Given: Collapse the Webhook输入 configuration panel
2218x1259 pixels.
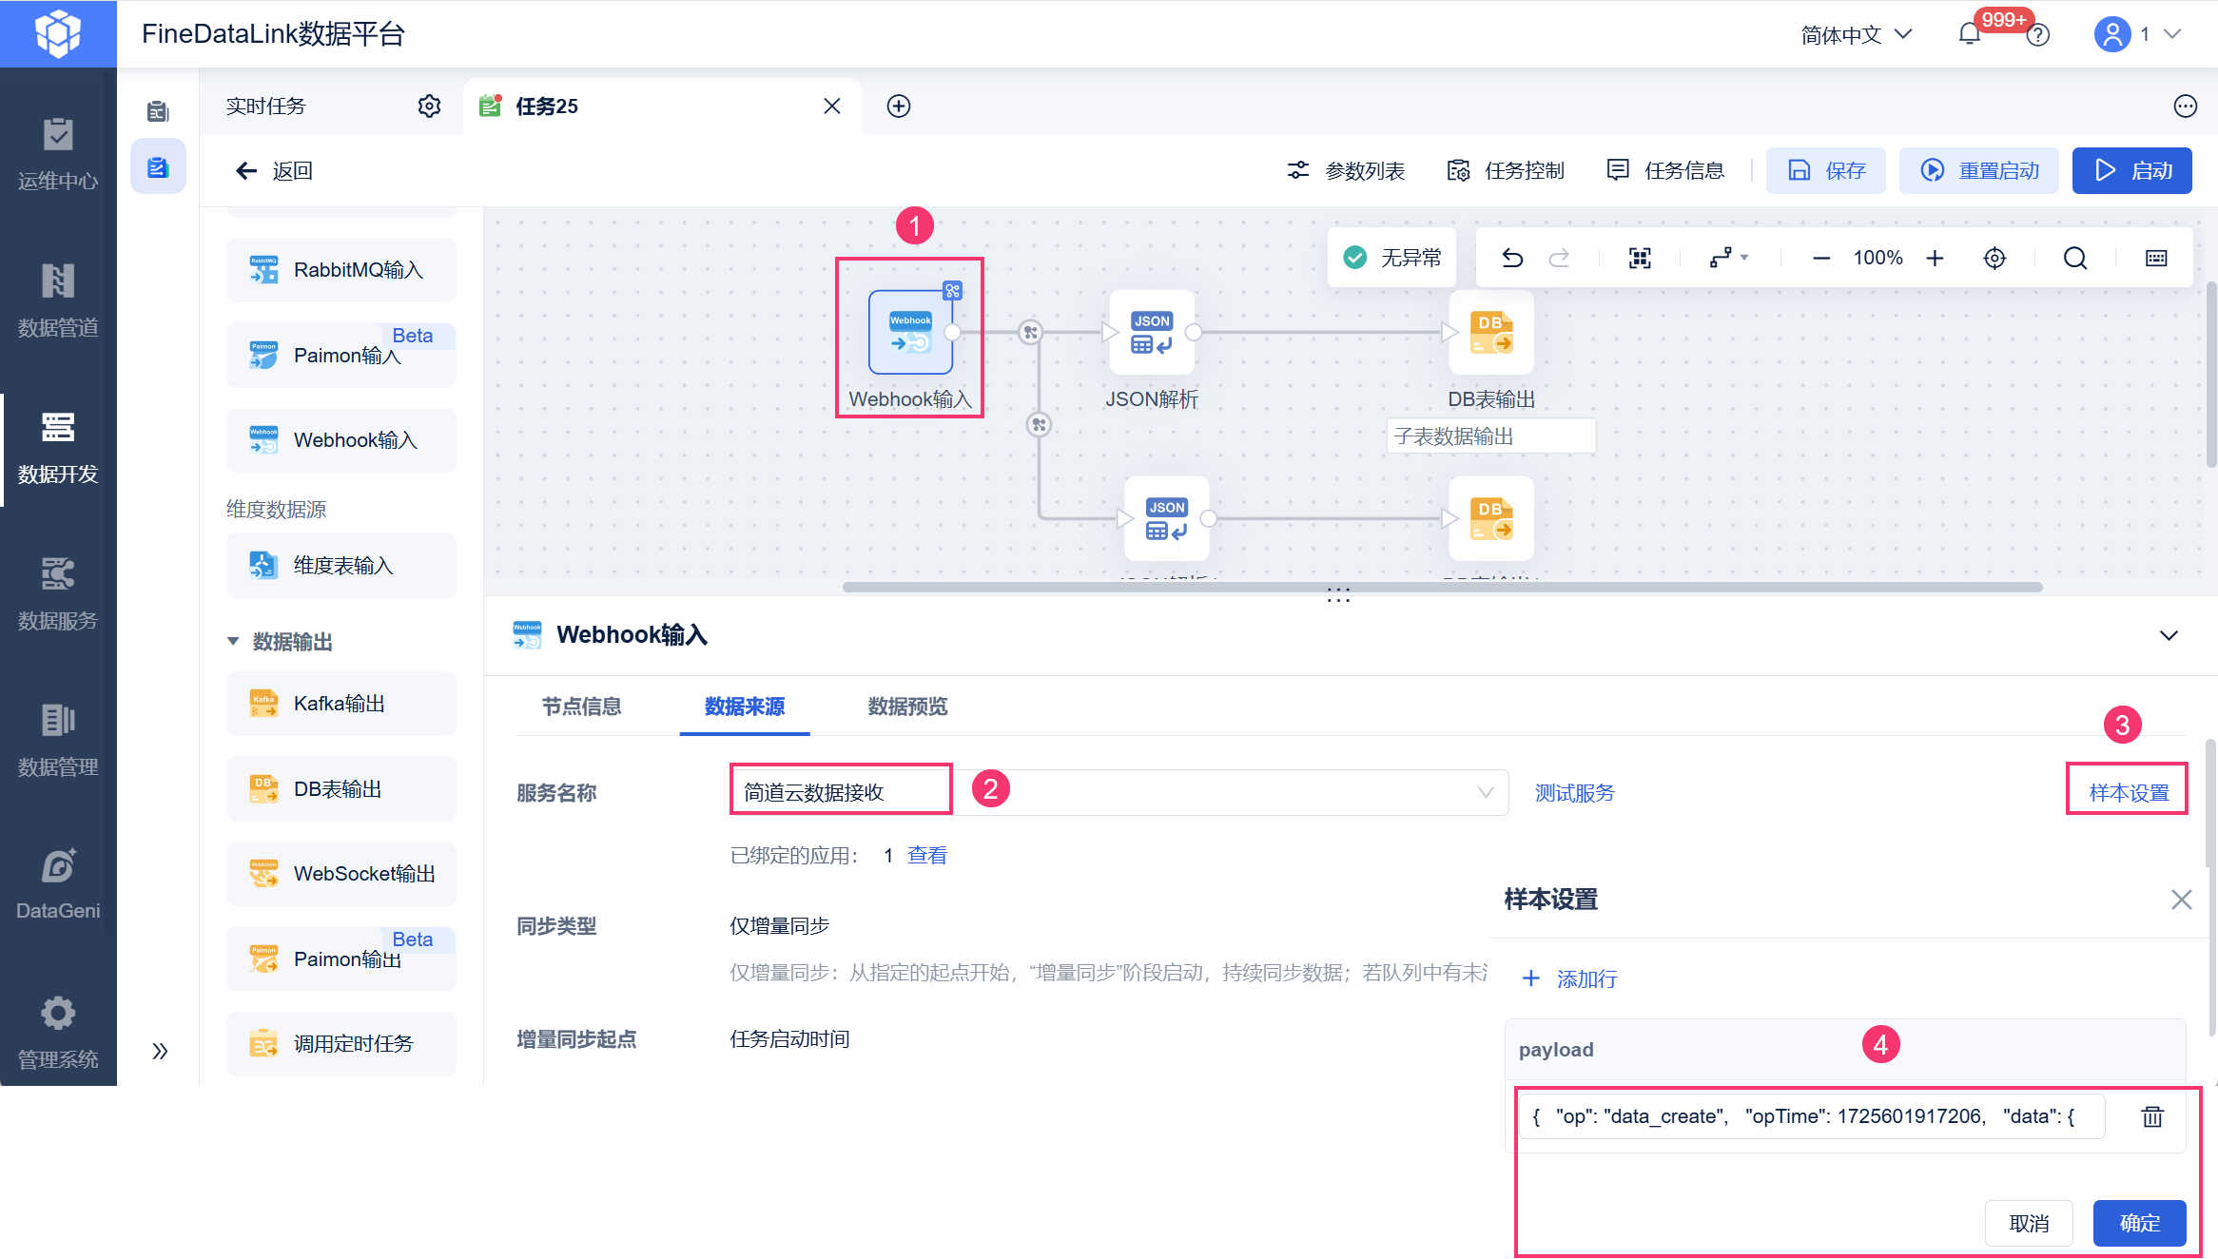Looking at the screenshot, I should [x=2169, y=635].
